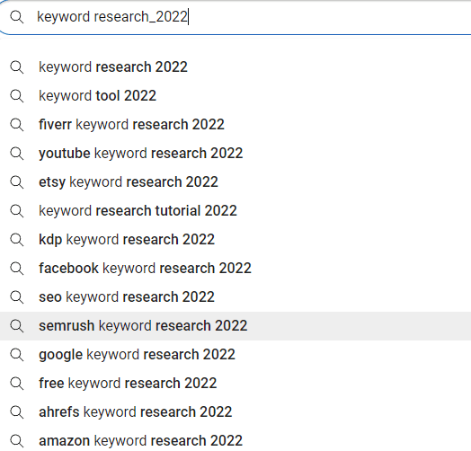The width and height of the screenshot is (471, 451).
Task: Click the search box containing keyword research_2022
Action: coord(235,17)
